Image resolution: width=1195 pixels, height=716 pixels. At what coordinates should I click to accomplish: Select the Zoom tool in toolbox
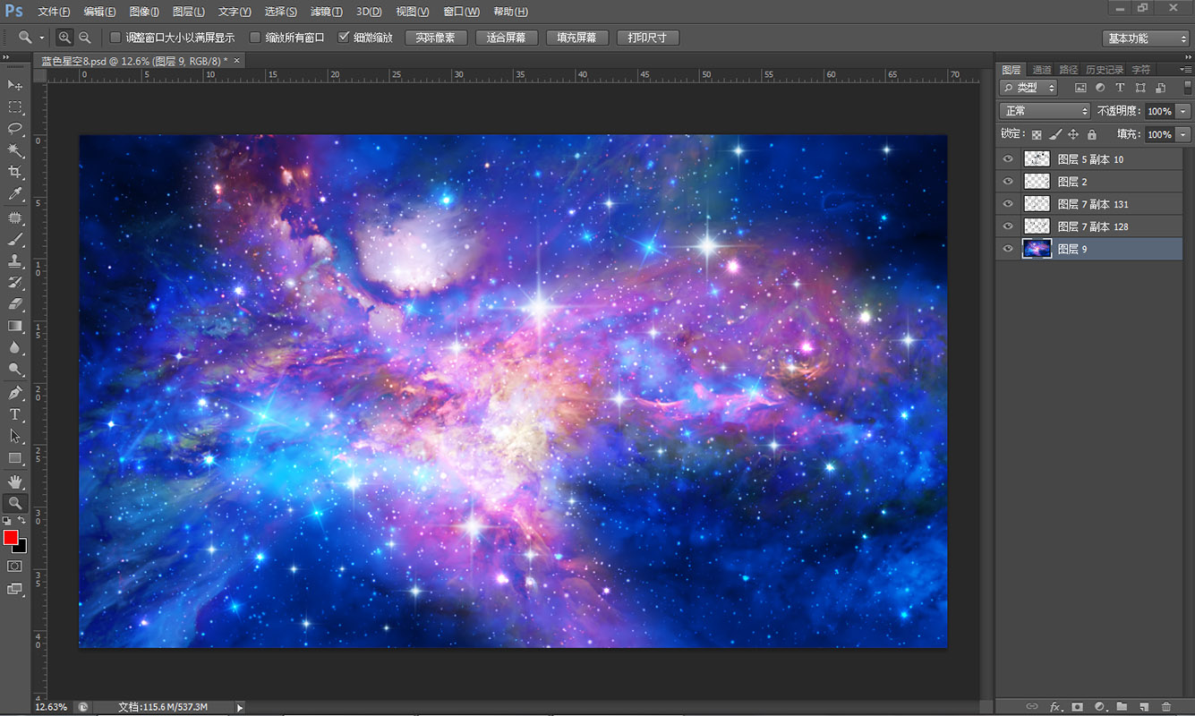[15, 503]
